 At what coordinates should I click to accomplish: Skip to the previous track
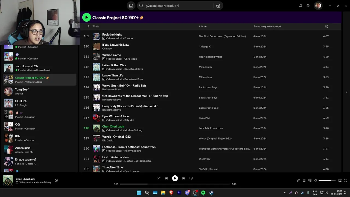(166, 178)
